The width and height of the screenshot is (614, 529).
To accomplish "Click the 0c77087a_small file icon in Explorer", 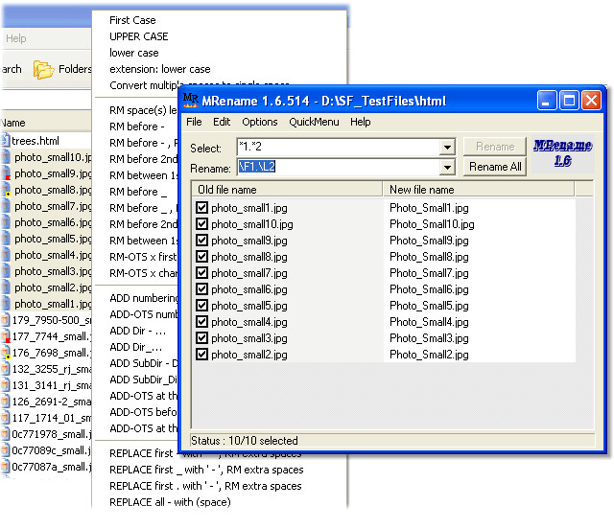I will pyautogui.click(x=5, y=467).
